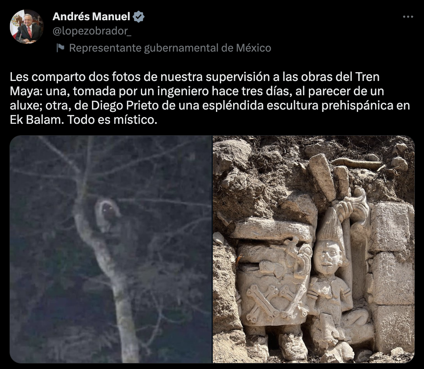
Task: Click the phrase Todo es místico
Action: click(x=112, y=120)
